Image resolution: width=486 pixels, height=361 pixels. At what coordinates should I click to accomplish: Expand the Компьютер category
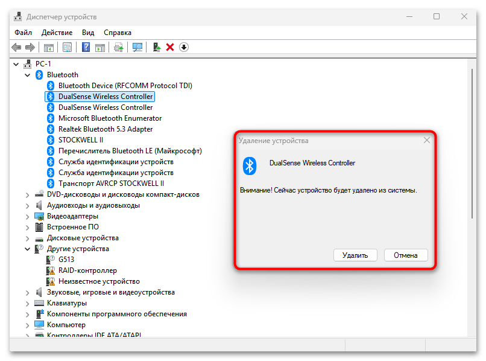(x=28, y=325)
